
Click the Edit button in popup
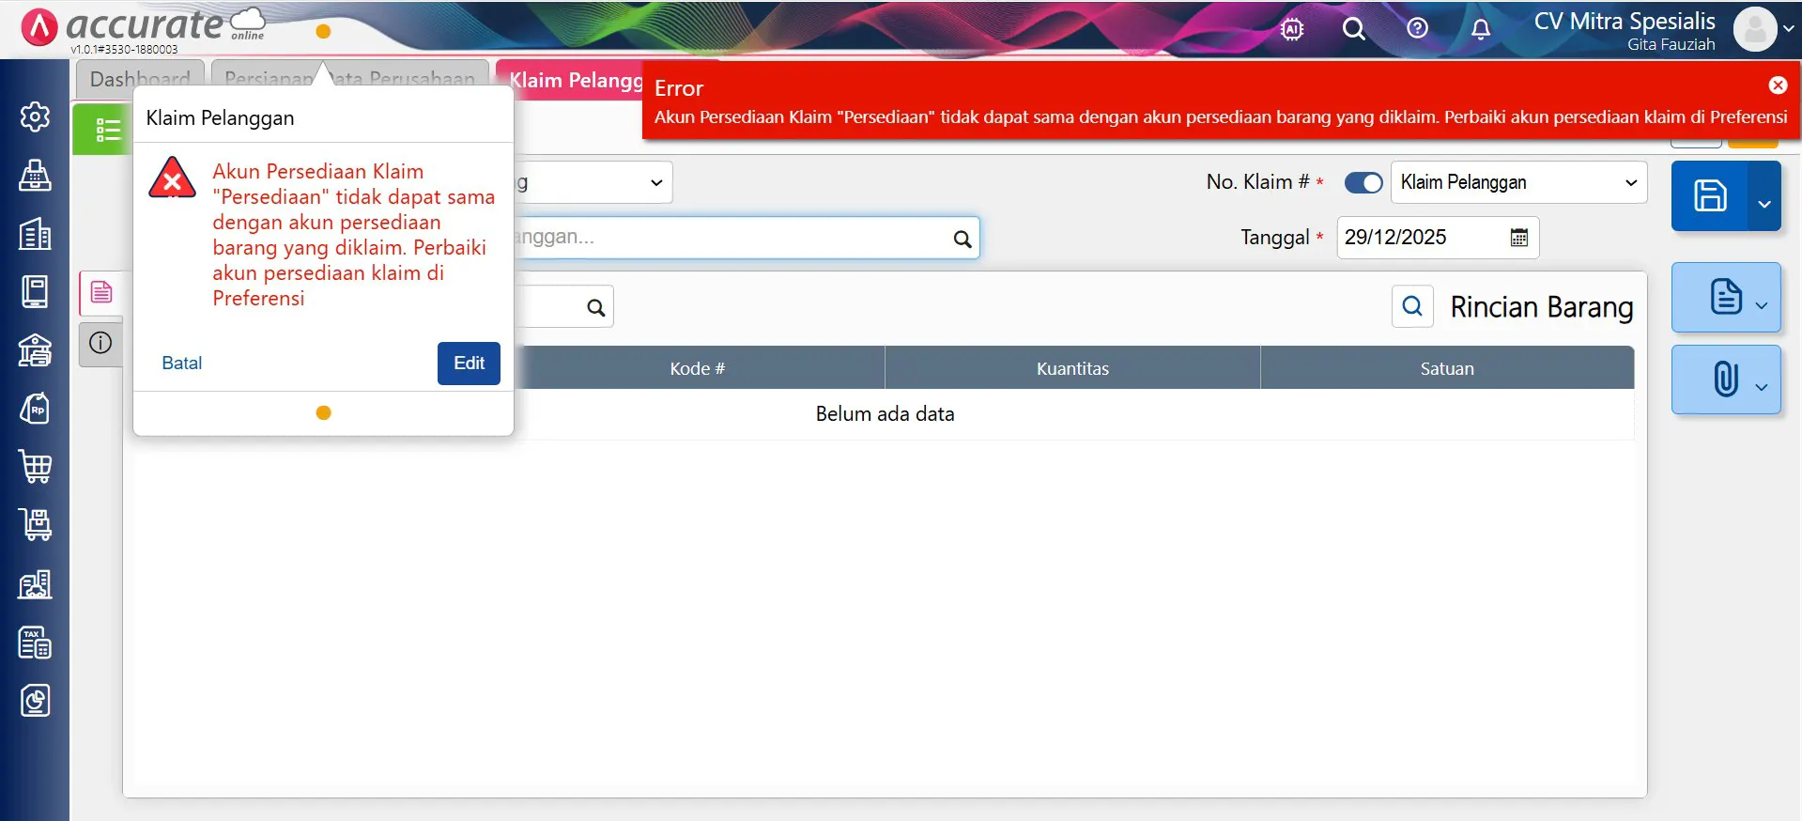tap(469, 364)
